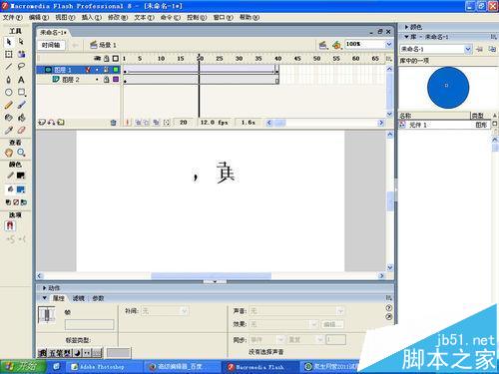
Task: Choose the Hand tool
Action: tap(9, 153)
